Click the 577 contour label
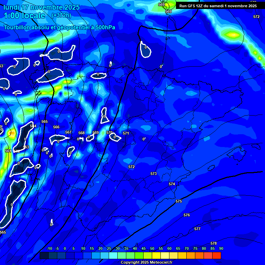This screenshot has width=265, height=265. point(197,229)
